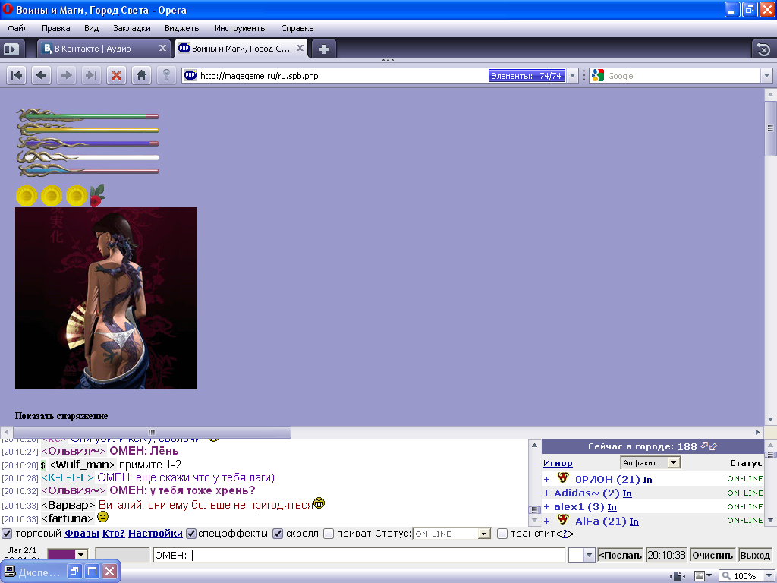Expand the plus next to alex1
This screenshot has height=583, width=777.
pyautogui.click(x=546, y=507)
